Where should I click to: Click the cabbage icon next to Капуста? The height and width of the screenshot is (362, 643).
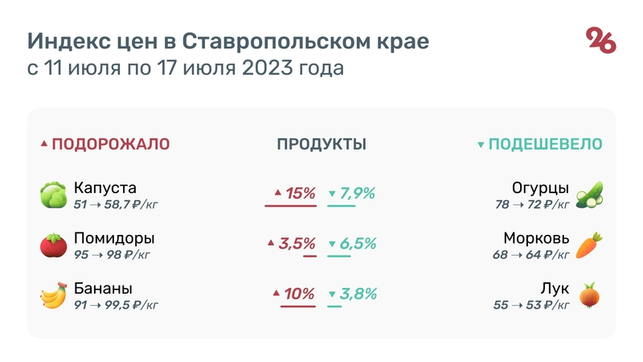click(54, 195)
